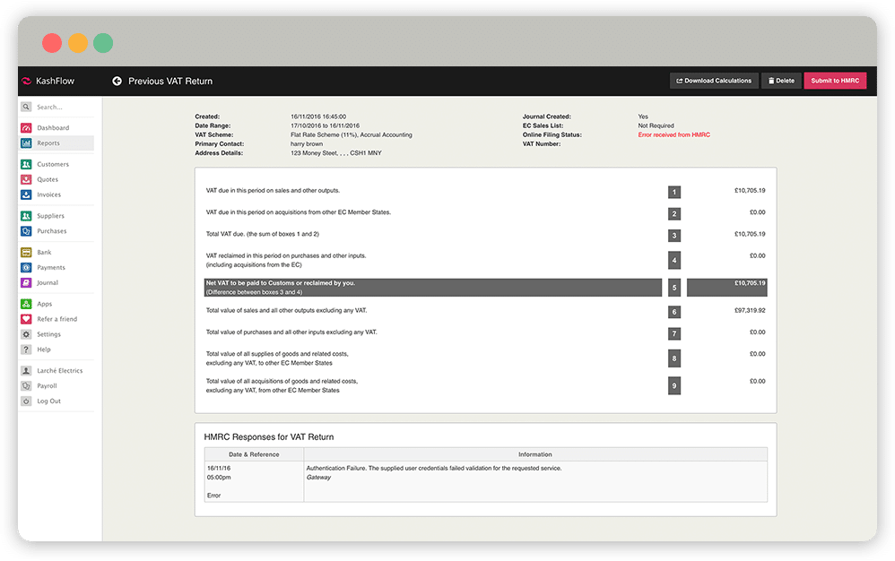The width and height of the screenshot is (895, 561).
Task: Click into the sidebar Search field
Action: (61, 108)
